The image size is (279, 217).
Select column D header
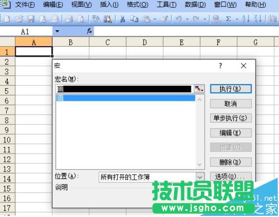145,42
